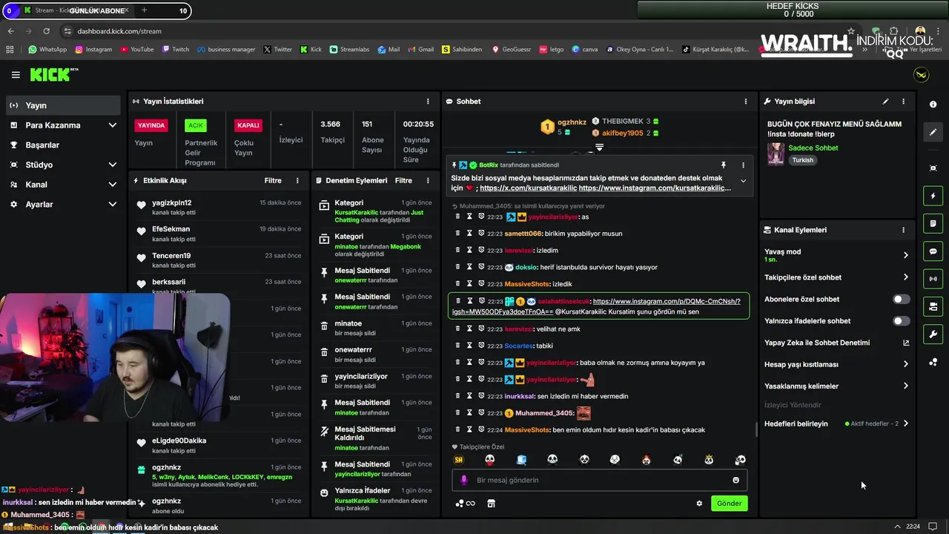Click Bir mesaj gönderin input field

pos(599,480)
